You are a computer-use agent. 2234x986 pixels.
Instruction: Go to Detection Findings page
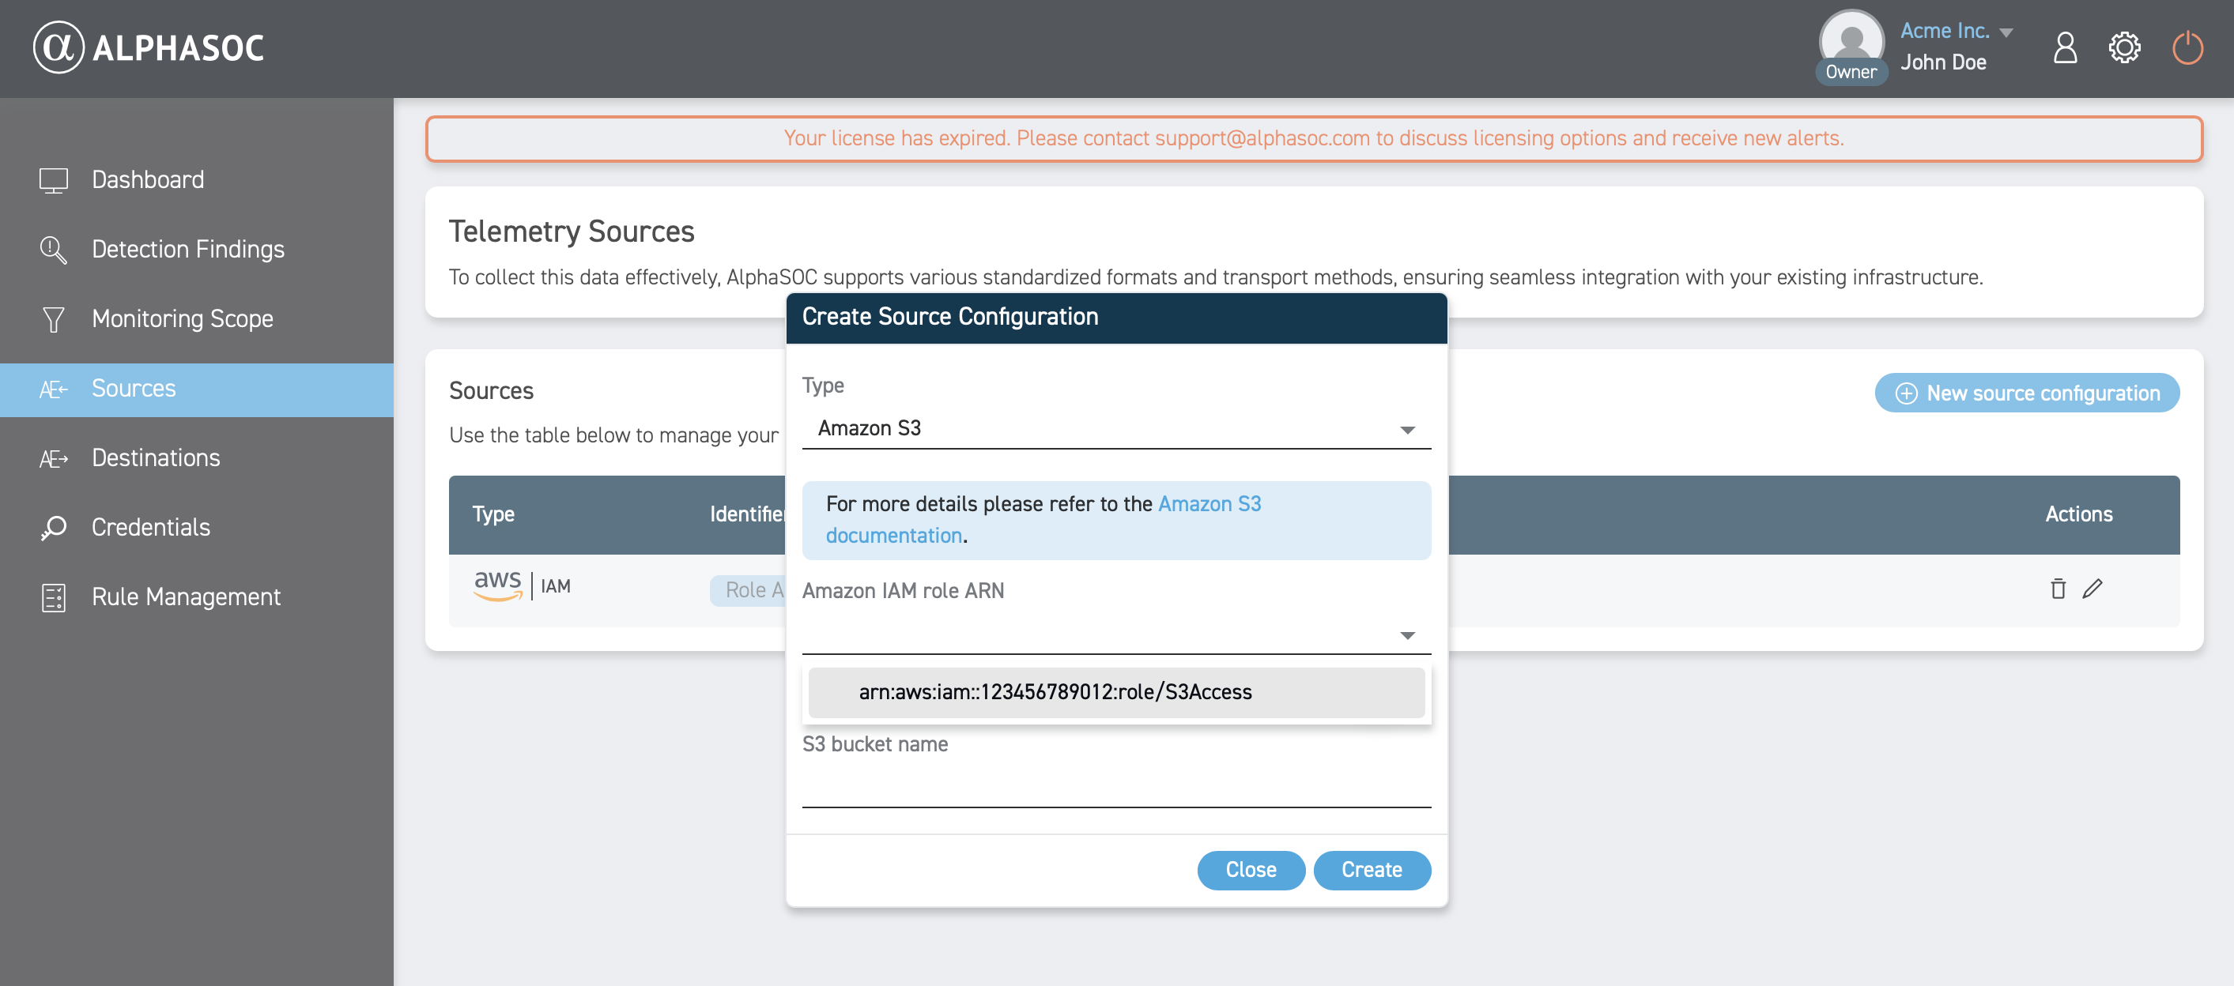click(x=187, y=250)
